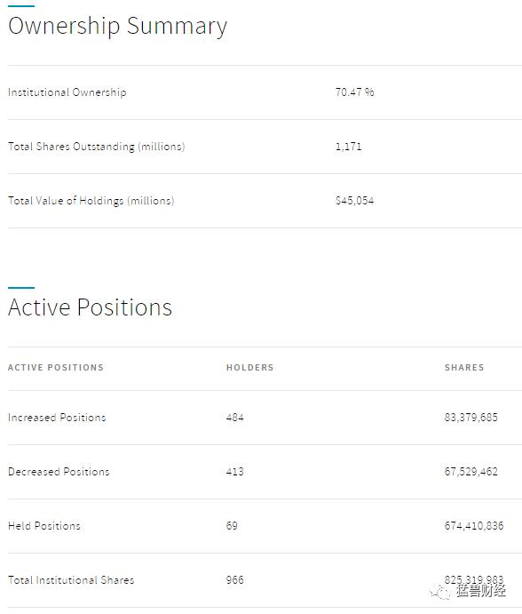
Task: Click the HOLDERS column header
Action: 249,367
